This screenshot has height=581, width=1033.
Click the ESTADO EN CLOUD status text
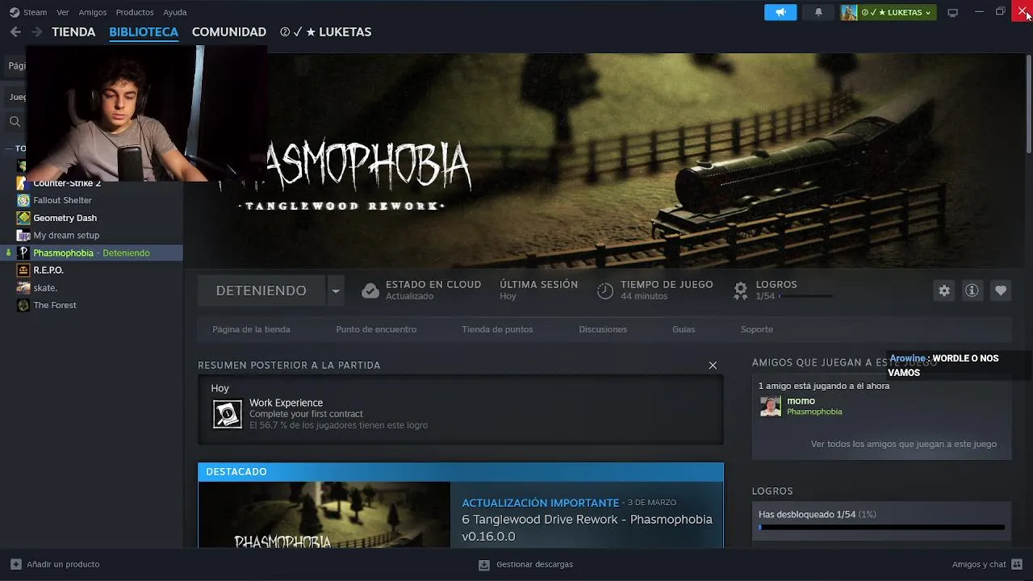click(433, 285)
